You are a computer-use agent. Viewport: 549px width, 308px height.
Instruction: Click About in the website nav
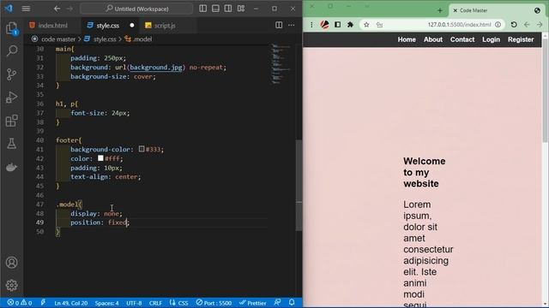tap(433, 39)
